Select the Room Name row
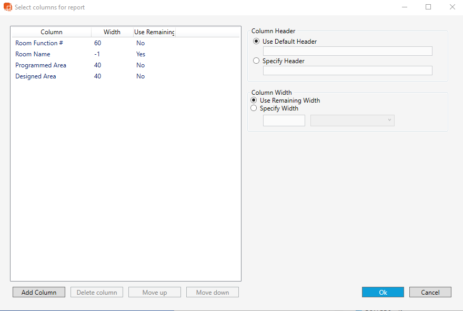Viewport: 463px width, 311px height. tap(33, 54)
